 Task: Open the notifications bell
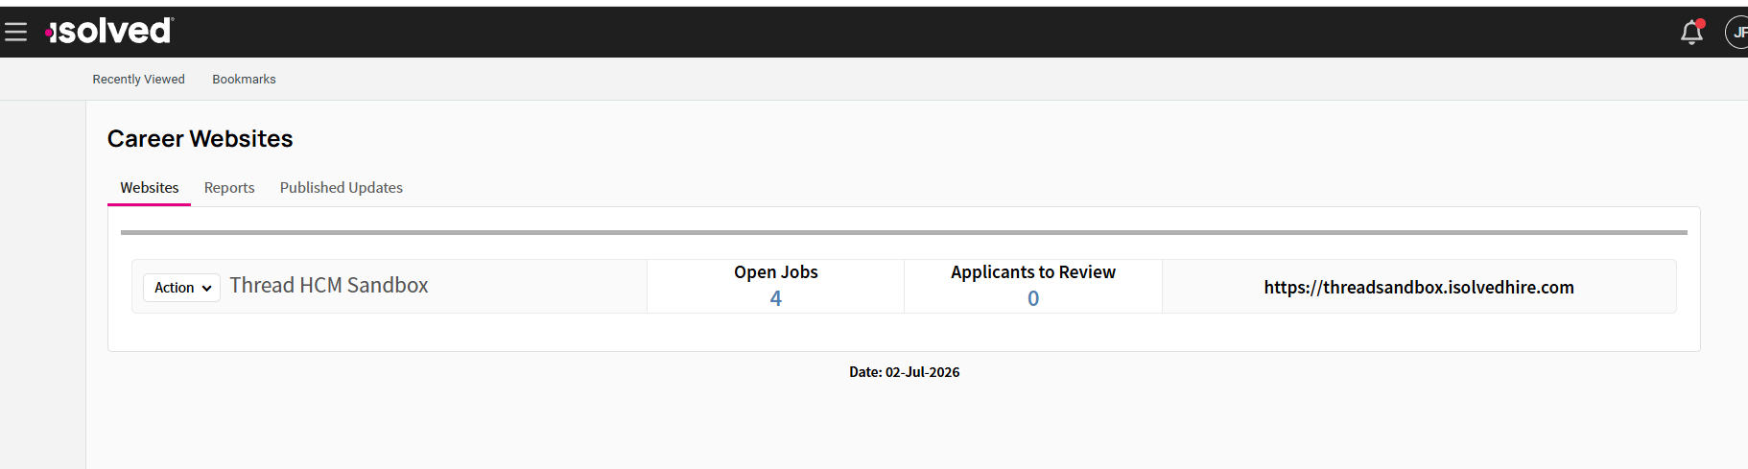1692,33
